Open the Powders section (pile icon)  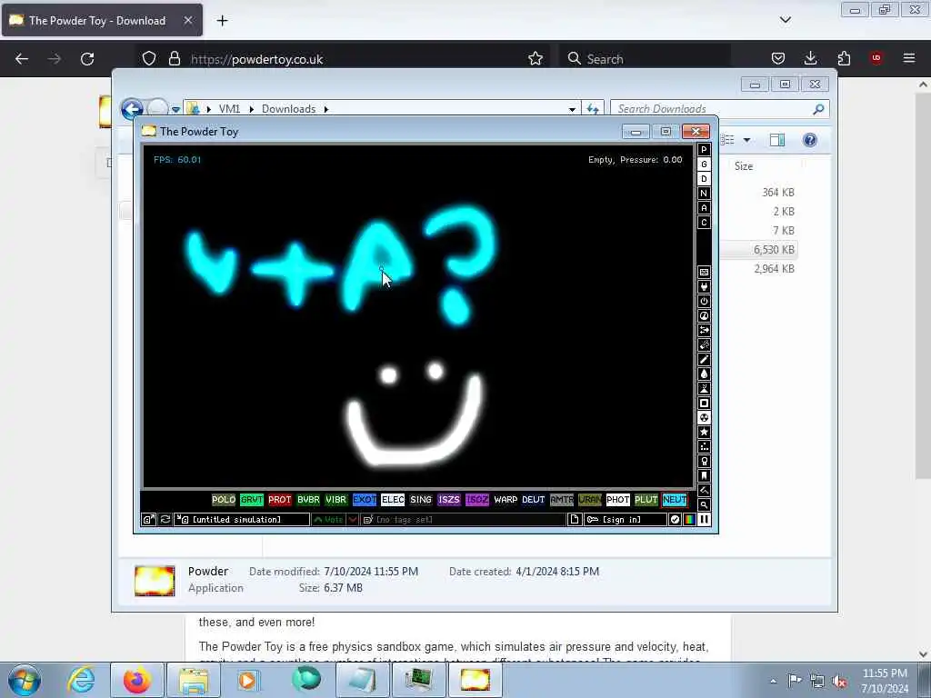pyautogui.click(x=705, y=389)
